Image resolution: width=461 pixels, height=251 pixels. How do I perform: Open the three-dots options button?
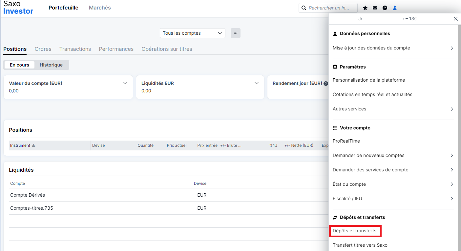[x=236, y=33]
